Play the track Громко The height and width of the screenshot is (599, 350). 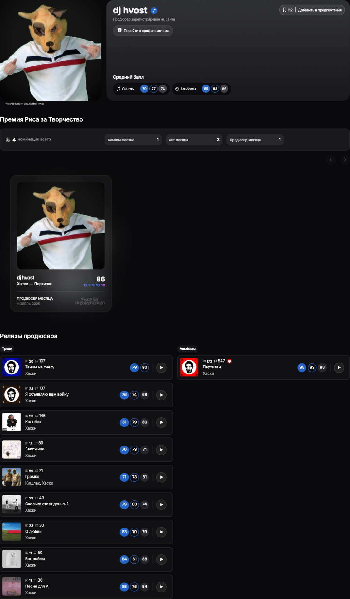tap(161, 477)
